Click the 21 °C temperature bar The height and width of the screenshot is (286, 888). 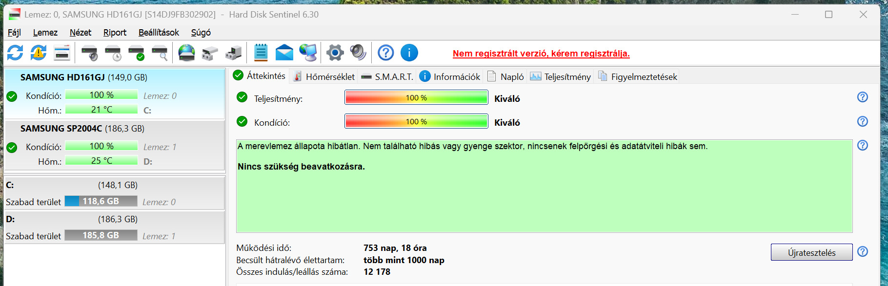pos(101,110)
